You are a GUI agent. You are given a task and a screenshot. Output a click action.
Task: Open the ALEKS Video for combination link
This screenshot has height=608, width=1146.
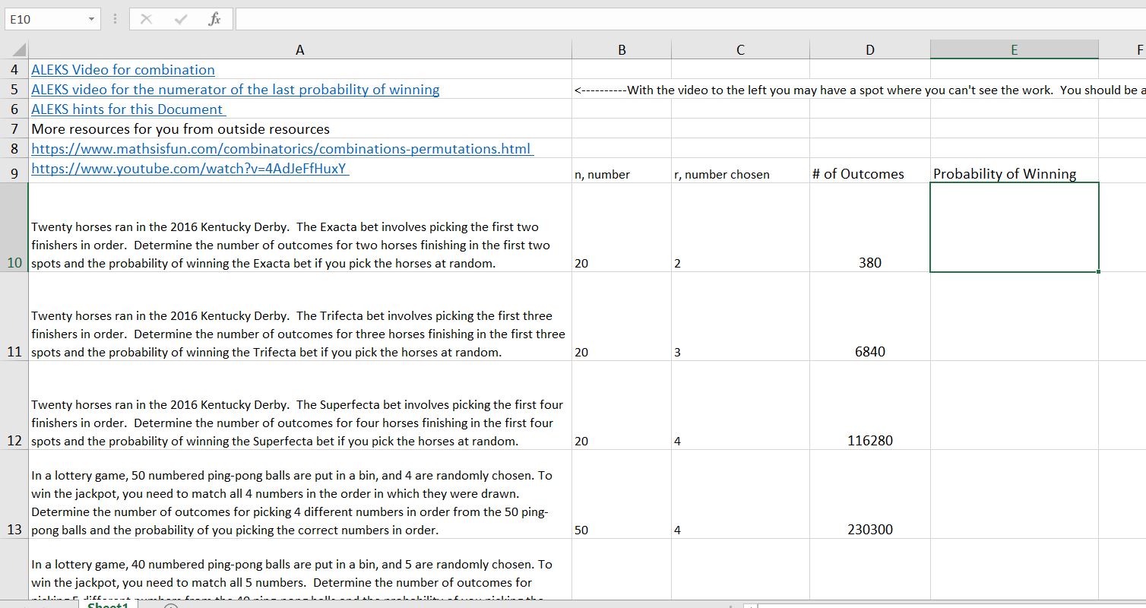(123, 70)
